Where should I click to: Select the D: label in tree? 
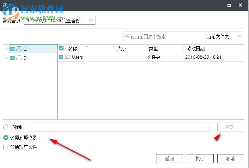[25, 58]
